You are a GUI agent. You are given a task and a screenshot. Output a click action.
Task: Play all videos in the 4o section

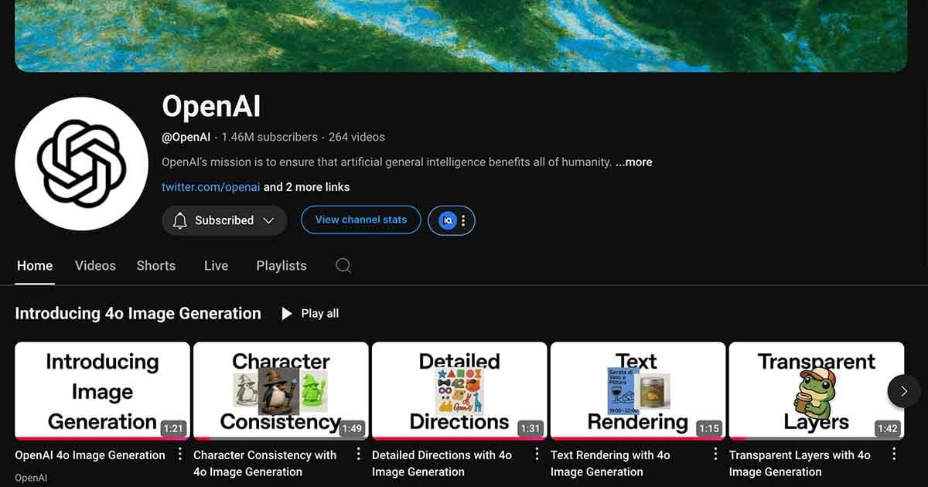(x=309, y=313)
